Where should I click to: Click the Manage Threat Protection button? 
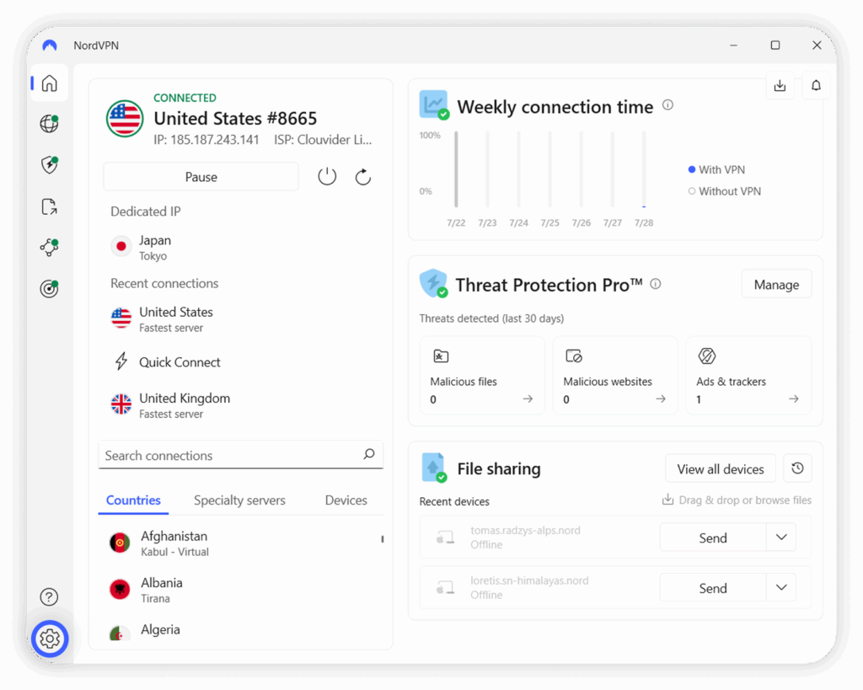776,285
